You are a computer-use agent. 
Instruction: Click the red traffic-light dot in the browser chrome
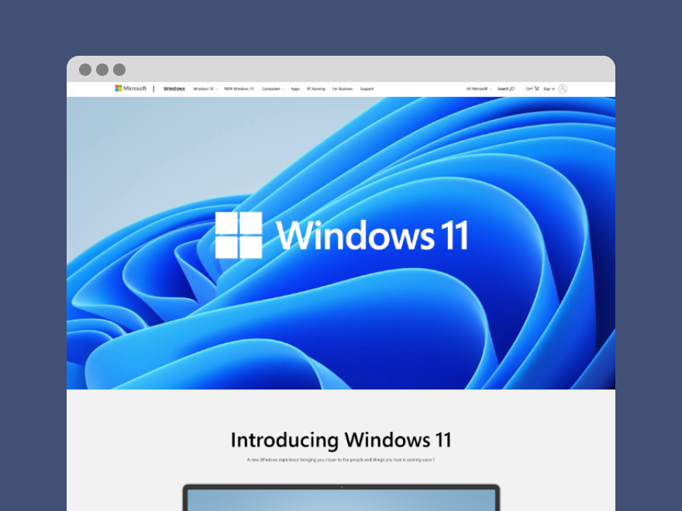pos(84,69)
